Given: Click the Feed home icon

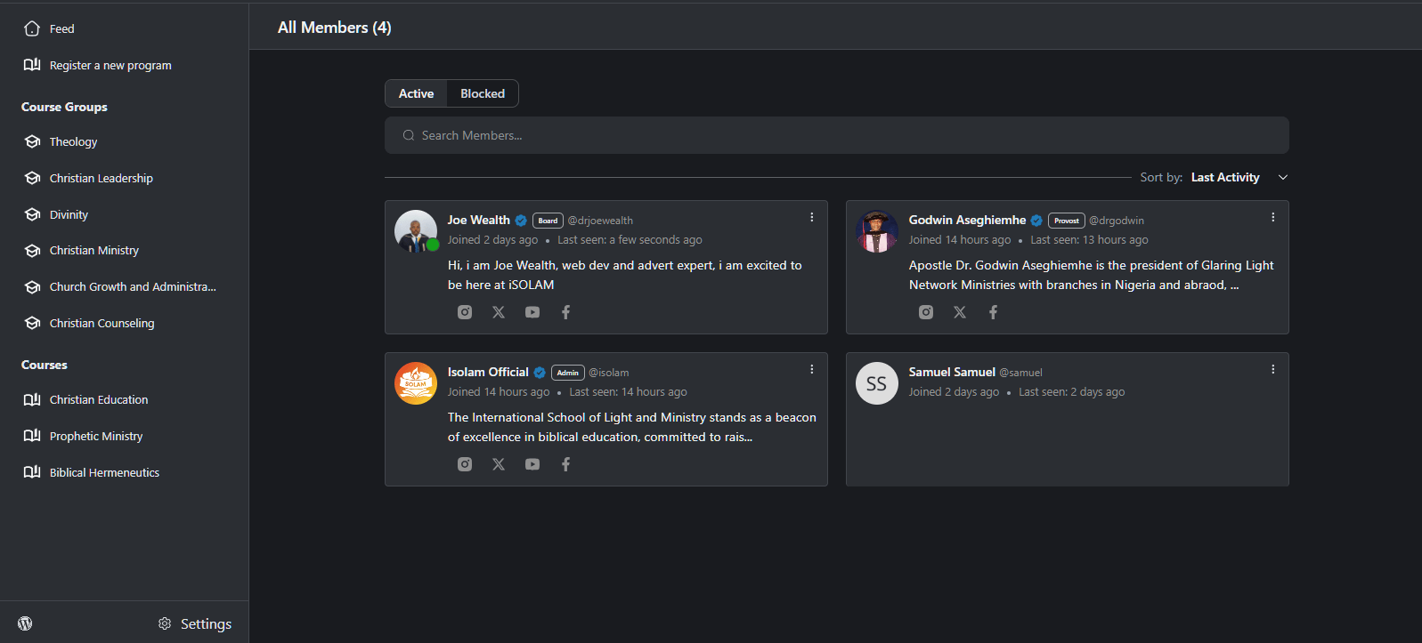Looking at the screenshot, I should click(32, 28).
